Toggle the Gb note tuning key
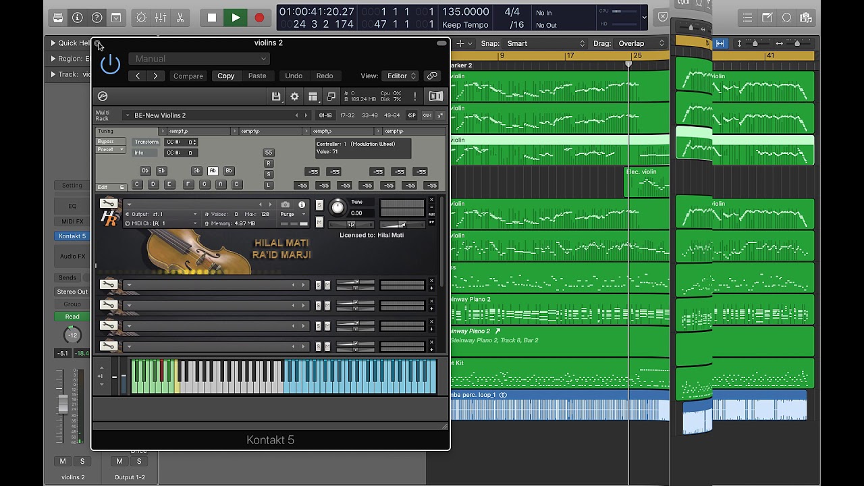Image resolution: width=864 pixels, height=486 pixels. click(196, 171)
